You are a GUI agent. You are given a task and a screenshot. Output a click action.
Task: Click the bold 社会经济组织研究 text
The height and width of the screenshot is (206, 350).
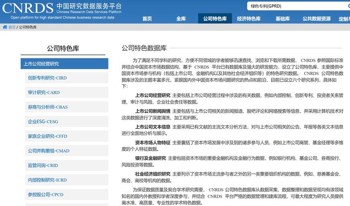[x=153, y=174]
